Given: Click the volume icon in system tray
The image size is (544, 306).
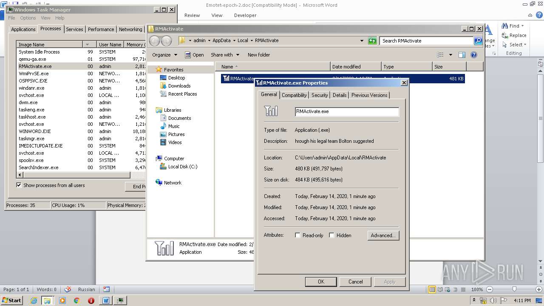Looking at the screenshot, I should (494, 300).
